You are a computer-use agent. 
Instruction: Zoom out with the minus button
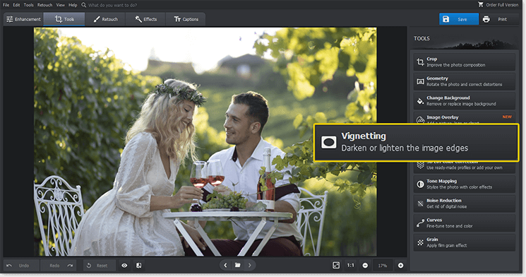click(365, 266)
